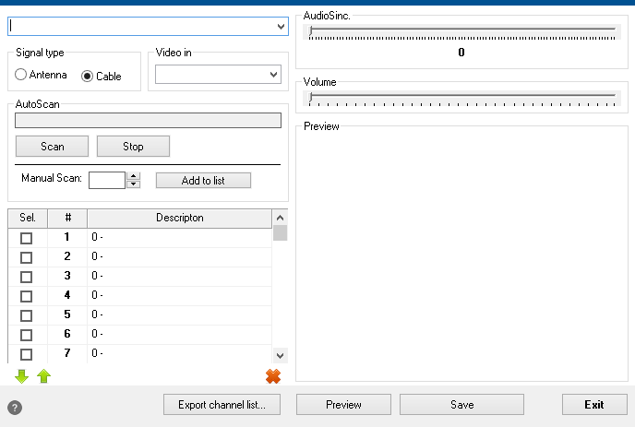Click Export channel list button

click(x=222, y=404)
